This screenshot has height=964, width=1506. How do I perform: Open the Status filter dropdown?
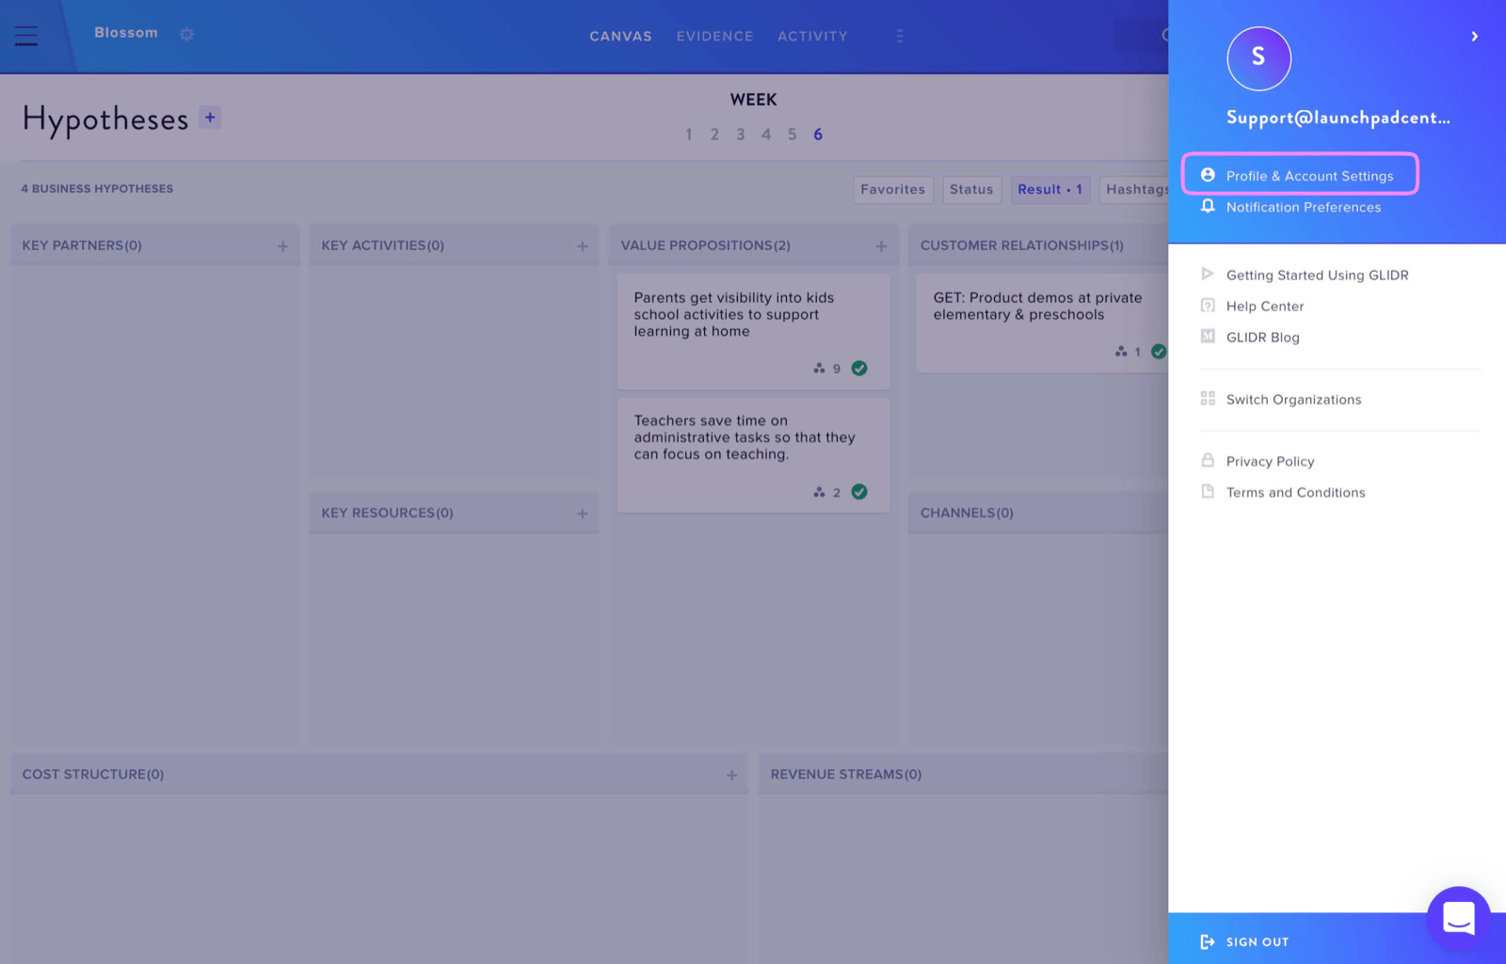pos(971,190)
